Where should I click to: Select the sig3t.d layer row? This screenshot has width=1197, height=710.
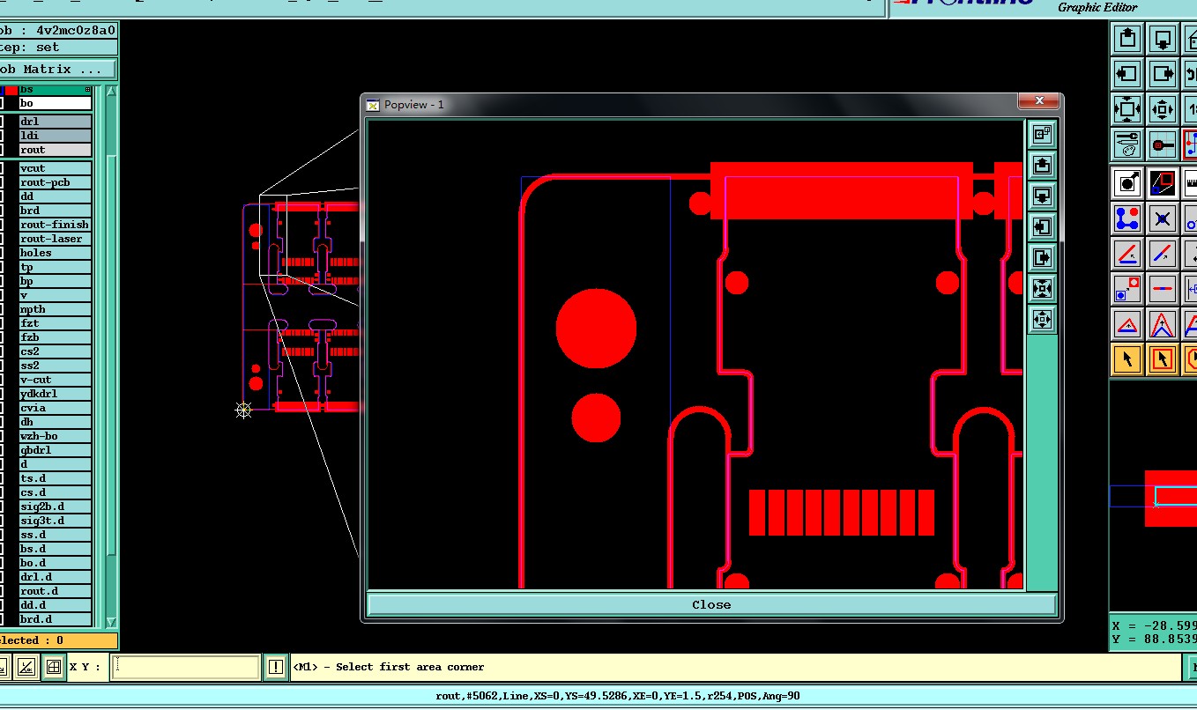coord(55,521)
